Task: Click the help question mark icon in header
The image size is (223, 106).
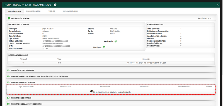Action: 55,5
